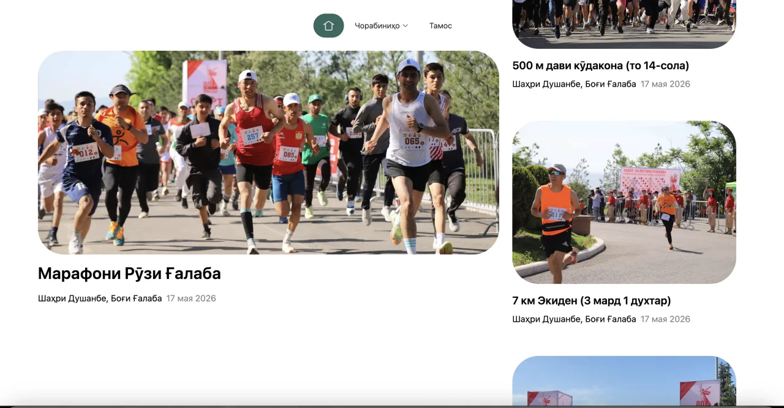Select the date under 500 м дави кӯдакона

click(x=665, y=84)
